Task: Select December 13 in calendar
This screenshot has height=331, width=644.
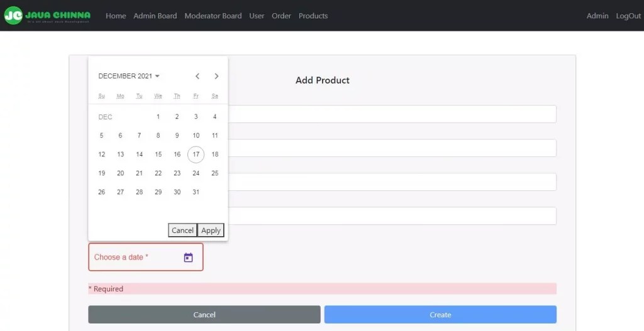Action: pyautogui.click(x=120, y=155)
